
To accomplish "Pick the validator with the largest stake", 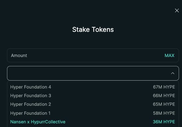I will tap(92, 87).
